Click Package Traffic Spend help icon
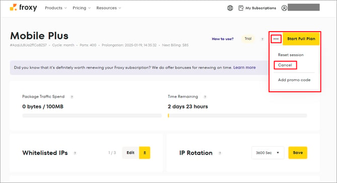Image resolution: width=337 pixels, height=183 pixels. click(72, 97)
